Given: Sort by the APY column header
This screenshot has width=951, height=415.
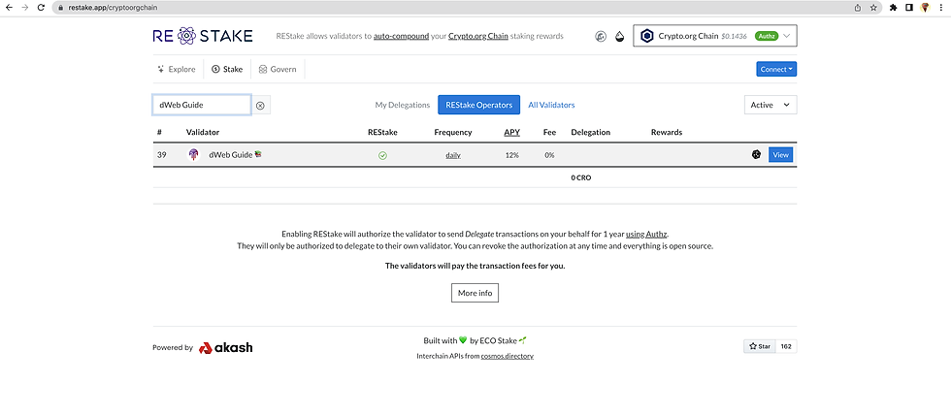Looking at the screenshot, I should coord(512,132).
